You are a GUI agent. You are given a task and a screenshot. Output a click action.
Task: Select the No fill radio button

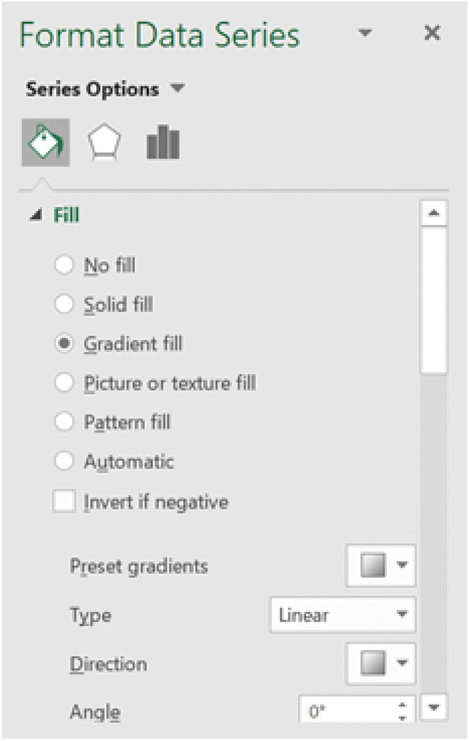(64, 265)
